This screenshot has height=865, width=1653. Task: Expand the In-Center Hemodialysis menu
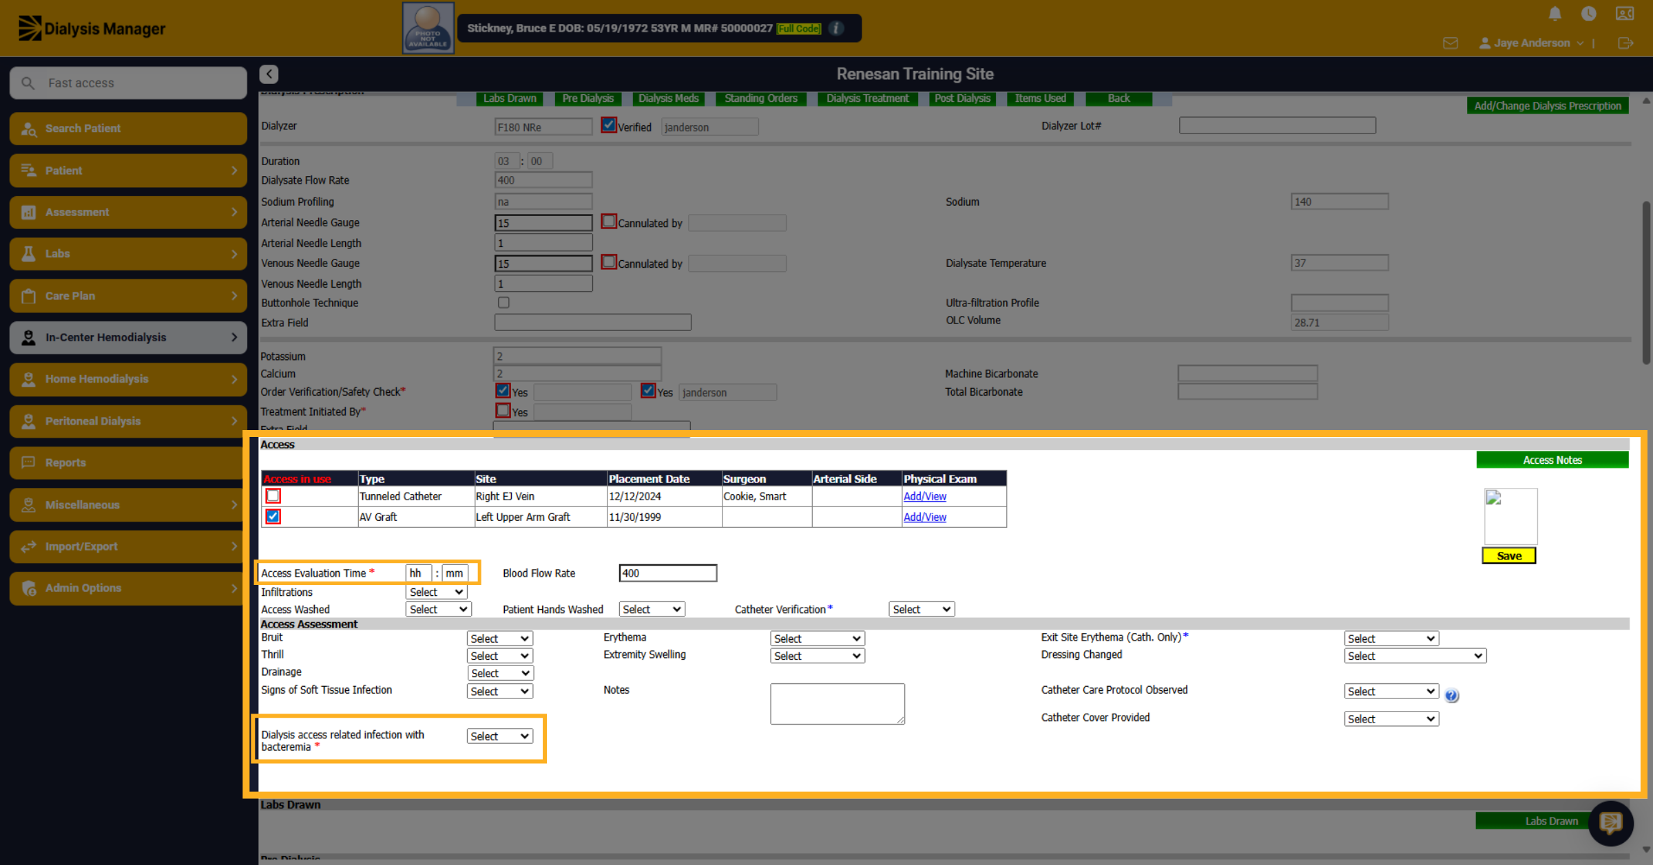coord(128,337)
